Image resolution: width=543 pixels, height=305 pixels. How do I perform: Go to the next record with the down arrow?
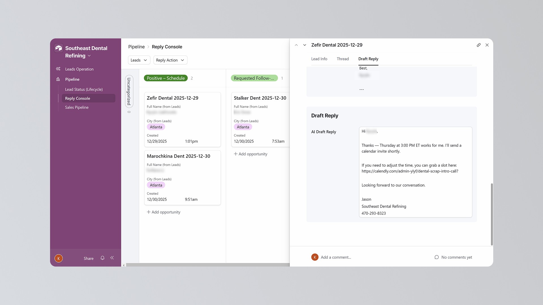click(x=305, y=45)
